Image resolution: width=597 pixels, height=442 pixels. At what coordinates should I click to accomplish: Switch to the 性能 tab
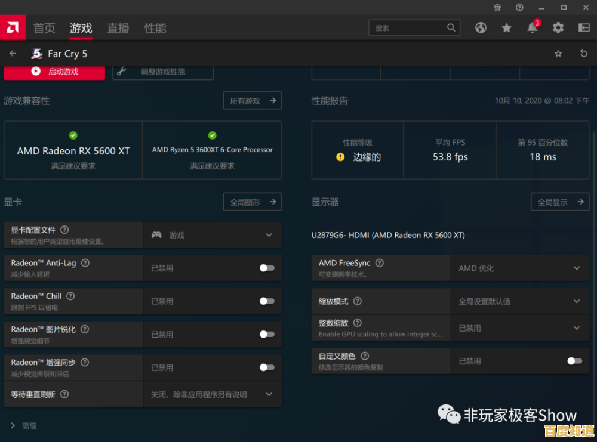pyautogui.click(x=155, y=28)
